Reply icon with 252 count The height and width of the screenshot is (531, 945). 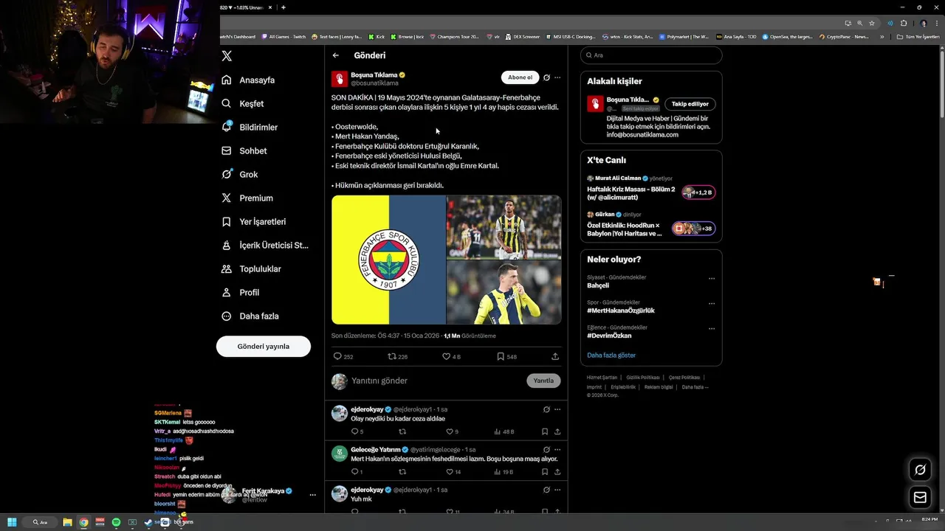343,356
